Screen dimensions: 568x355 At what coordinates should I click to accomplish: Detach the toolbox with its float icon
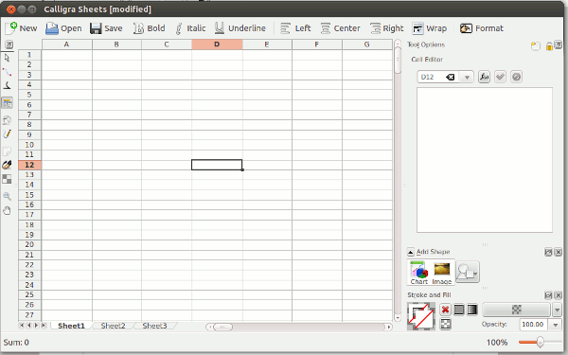[x=9, y=44]
